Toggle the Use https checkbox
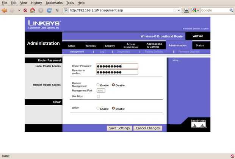Image resolution: width=235 pixels, height=159 pixels. click(99, 97)
